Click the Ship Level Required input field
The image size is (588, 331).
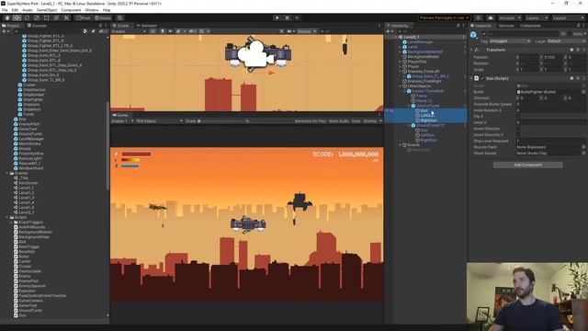coord(551,141)
